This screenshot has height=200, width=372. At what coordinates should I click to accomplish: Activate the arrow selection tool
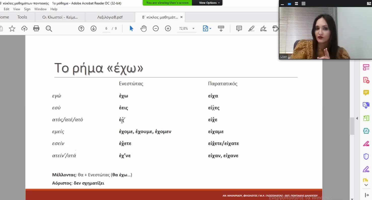pos(131,29)
